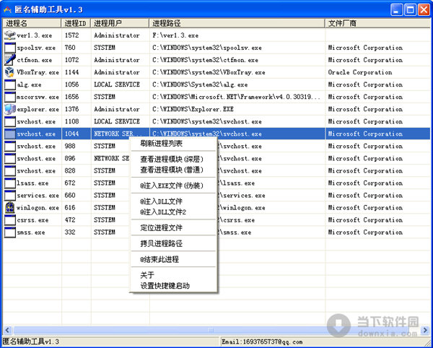Screen dimensions: 433x348
Task: Click the PID 1656 cell
Action: [x=71, y=97]
